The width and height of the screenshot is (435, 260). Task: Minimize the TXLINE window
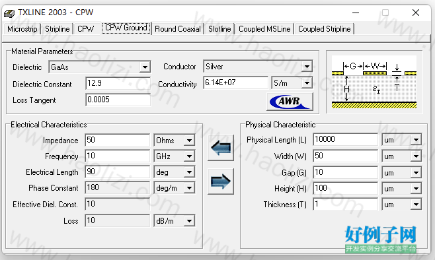click(x=356, y=13)
